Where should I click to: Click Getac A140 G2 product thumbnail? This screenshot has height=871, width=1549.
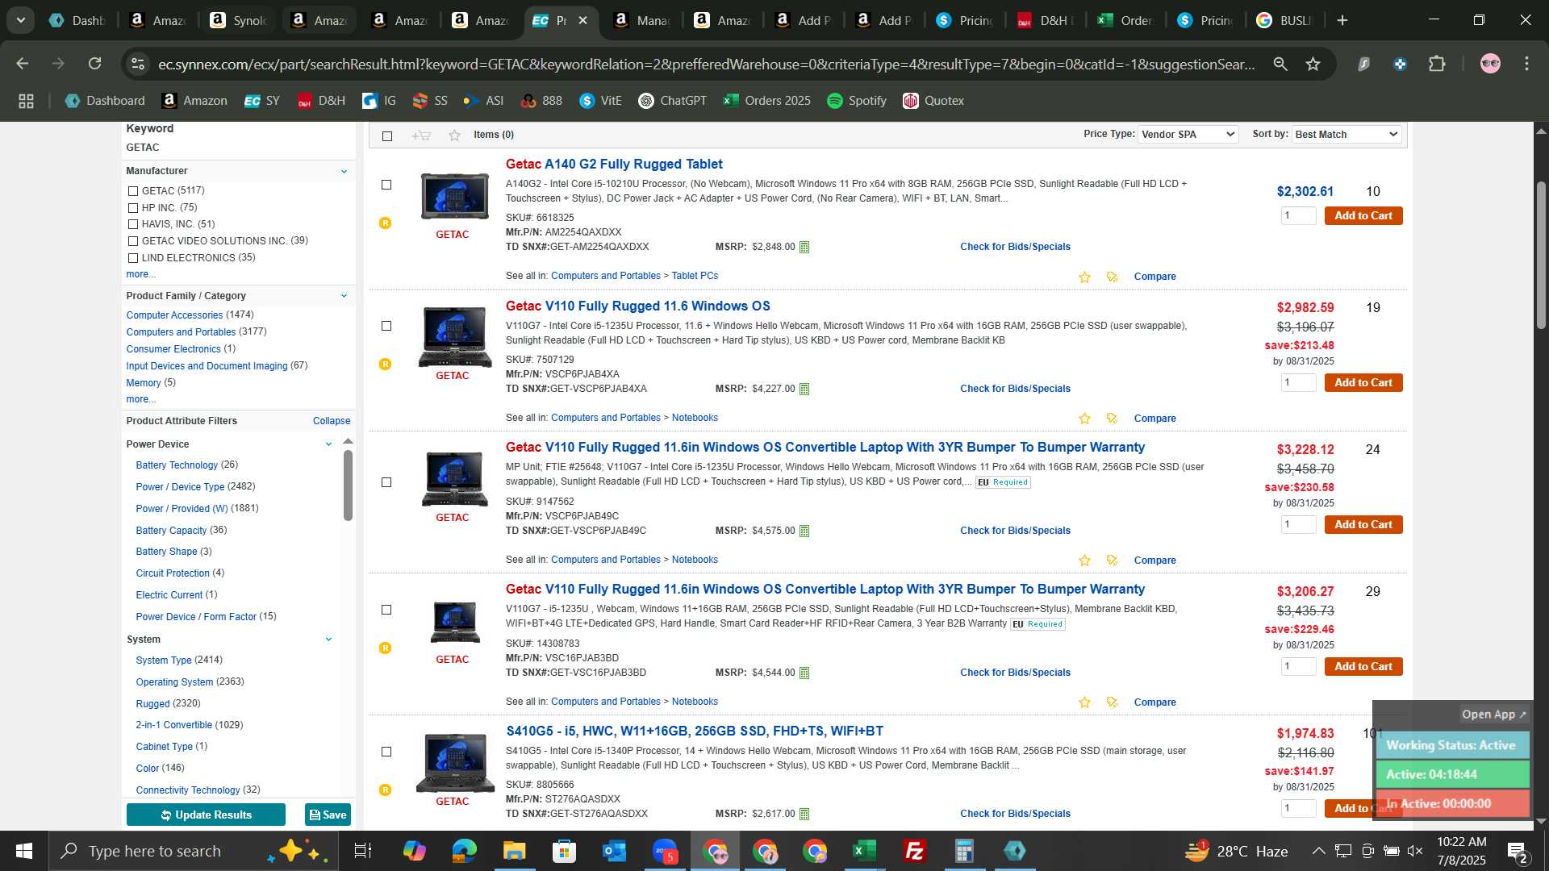coord(454,196)
